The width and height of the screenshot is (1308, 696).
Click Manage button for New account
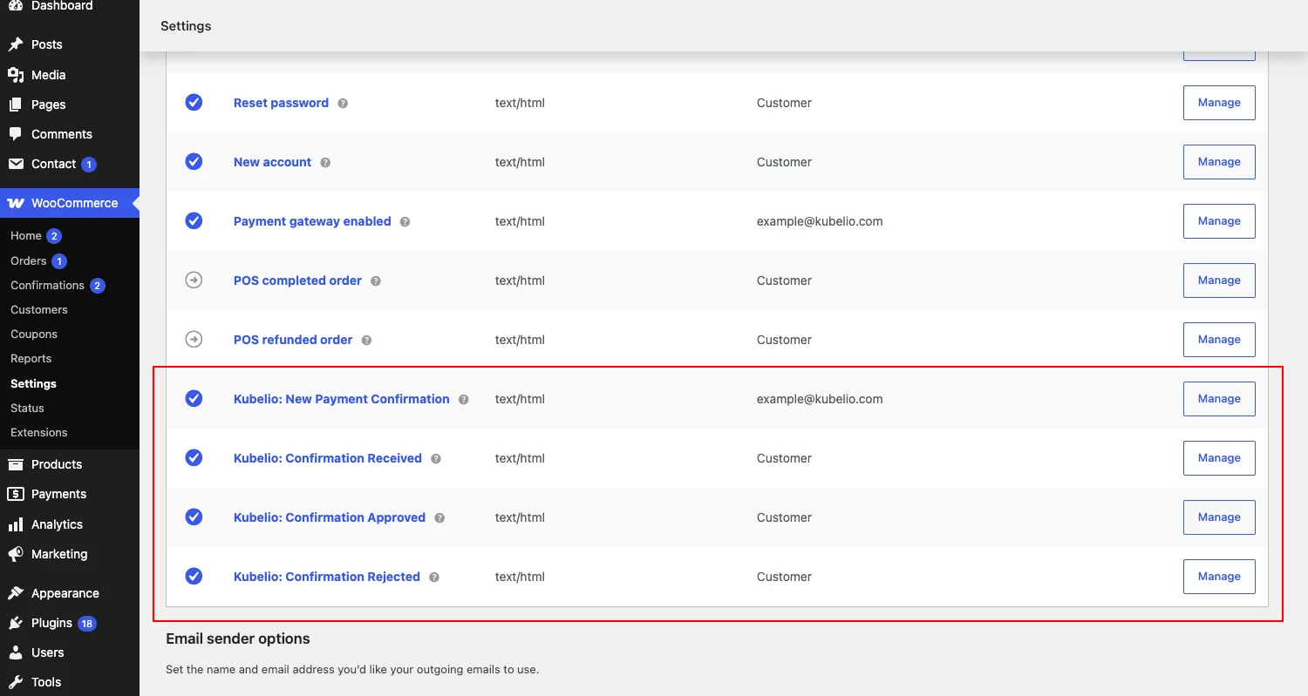1219,162
